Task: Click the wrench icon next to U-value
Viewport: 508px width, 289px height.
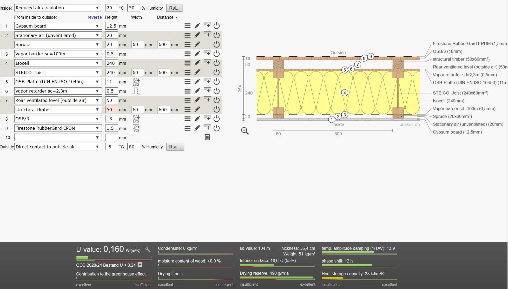Action: tap(148, 250)
